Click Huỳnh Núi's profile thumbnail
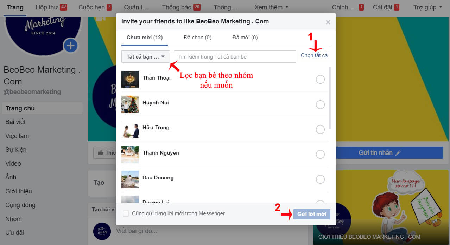 click(130, 104)
